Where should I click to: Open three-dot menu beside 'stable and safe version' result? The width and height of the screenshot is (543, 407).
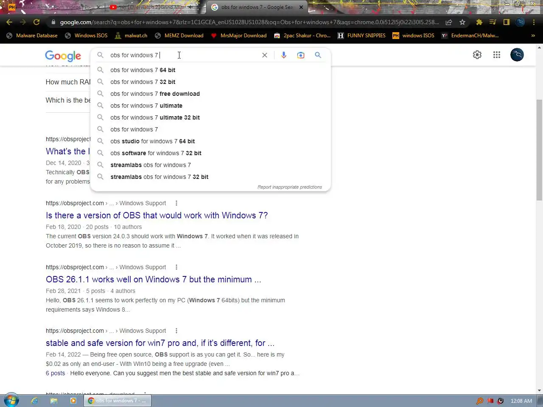click(x=176, y=331)
